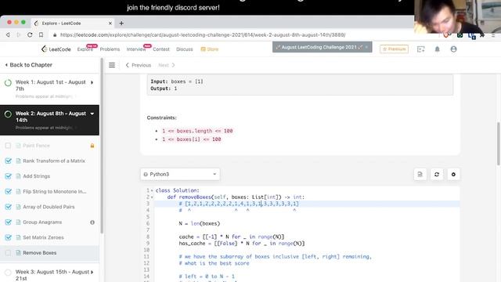
Task: Click constraint 1 <= boxes.length <= 100
Action: pyautogui.click(x=197, y=131)
